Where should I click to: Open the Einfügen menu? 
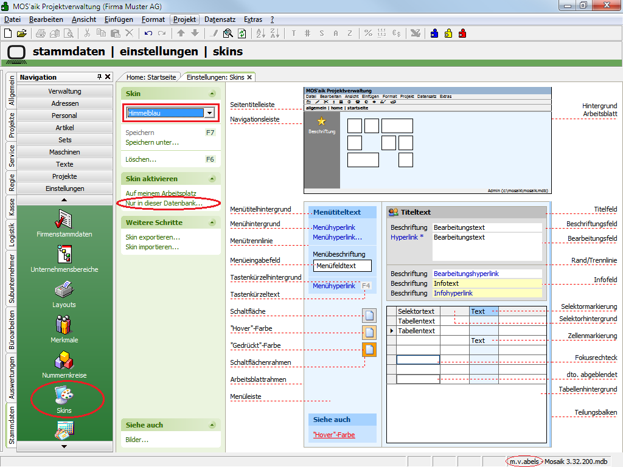[x=119, y=19]
